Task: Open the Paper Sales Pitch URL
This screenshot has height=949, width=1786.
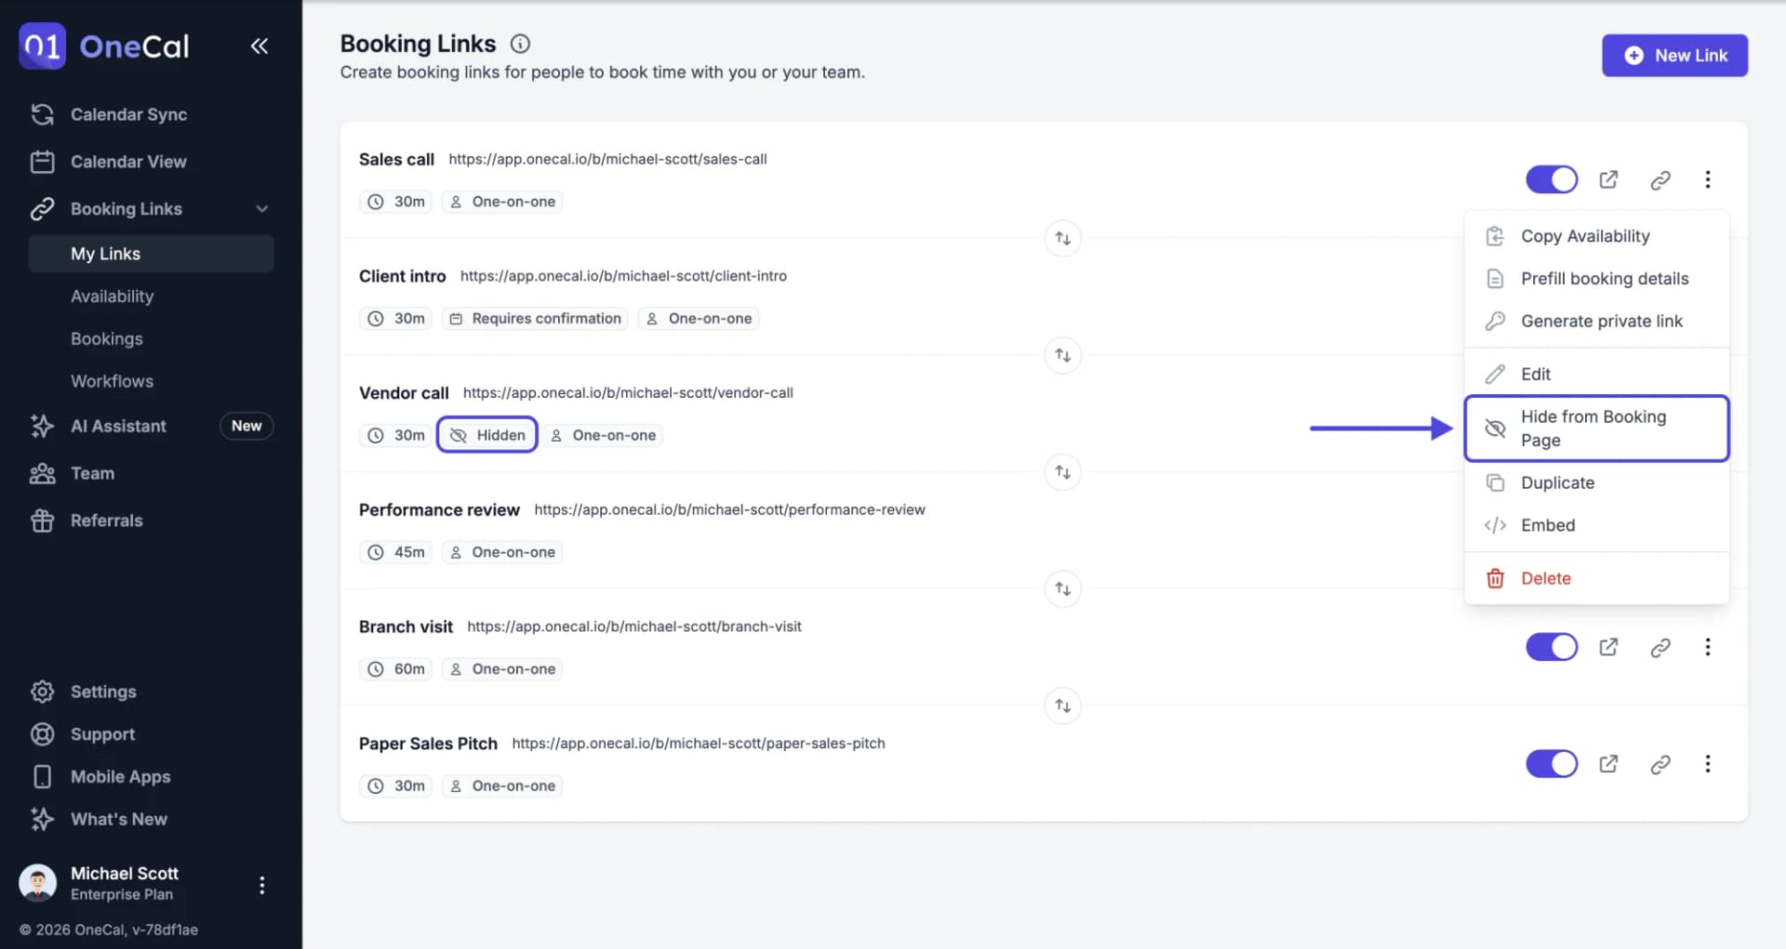Action: tap(699, 744)
